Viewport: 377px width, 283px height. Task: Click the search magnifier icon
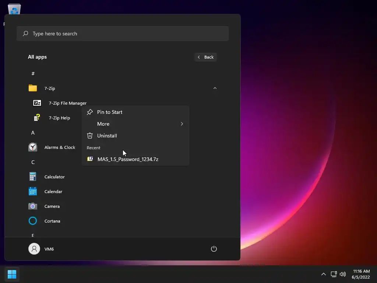click(x=25, y=34)
